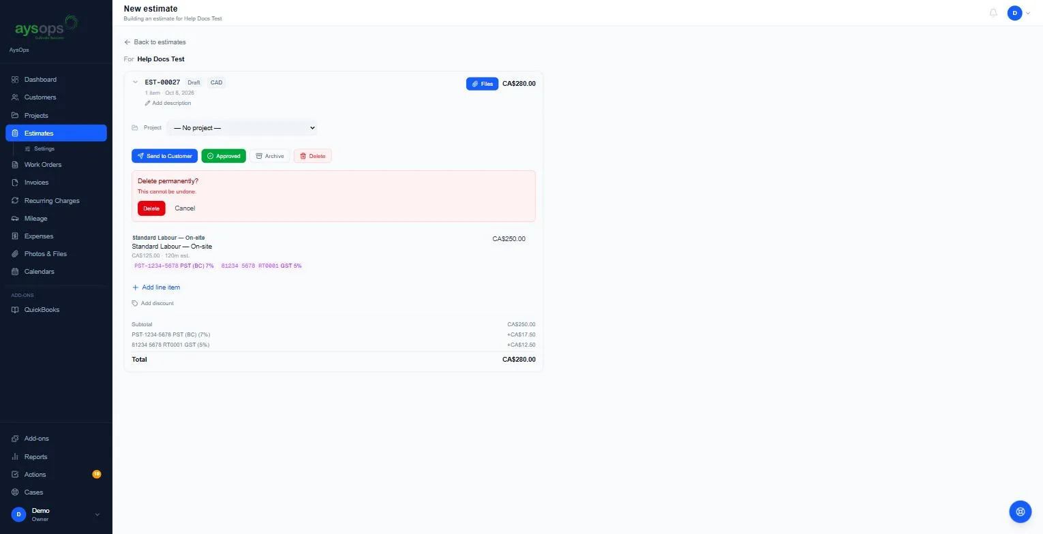The height and width of the screenshot is (534, 1043).
Task: Navigate to Cases
Action: click(56, 492)
